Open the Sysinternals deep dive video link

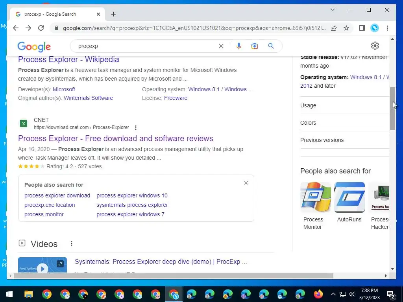[x=161, y=261]
